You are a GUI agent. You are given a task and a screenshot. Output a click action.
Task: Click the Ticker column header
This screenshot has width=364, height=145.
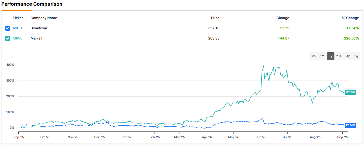tap(18, 18)
